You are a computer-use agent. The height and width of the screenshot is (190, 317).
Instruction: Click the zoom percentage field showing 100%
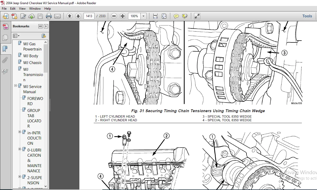pos(134,16)
